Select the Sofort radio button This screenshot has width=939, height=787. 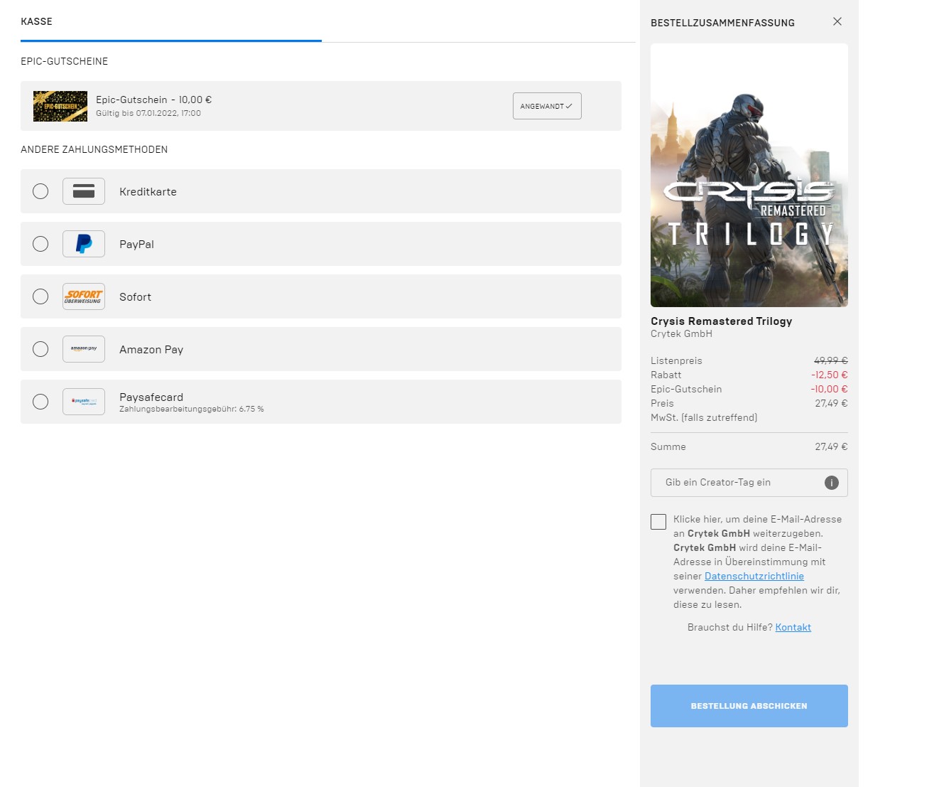point(40,296)
